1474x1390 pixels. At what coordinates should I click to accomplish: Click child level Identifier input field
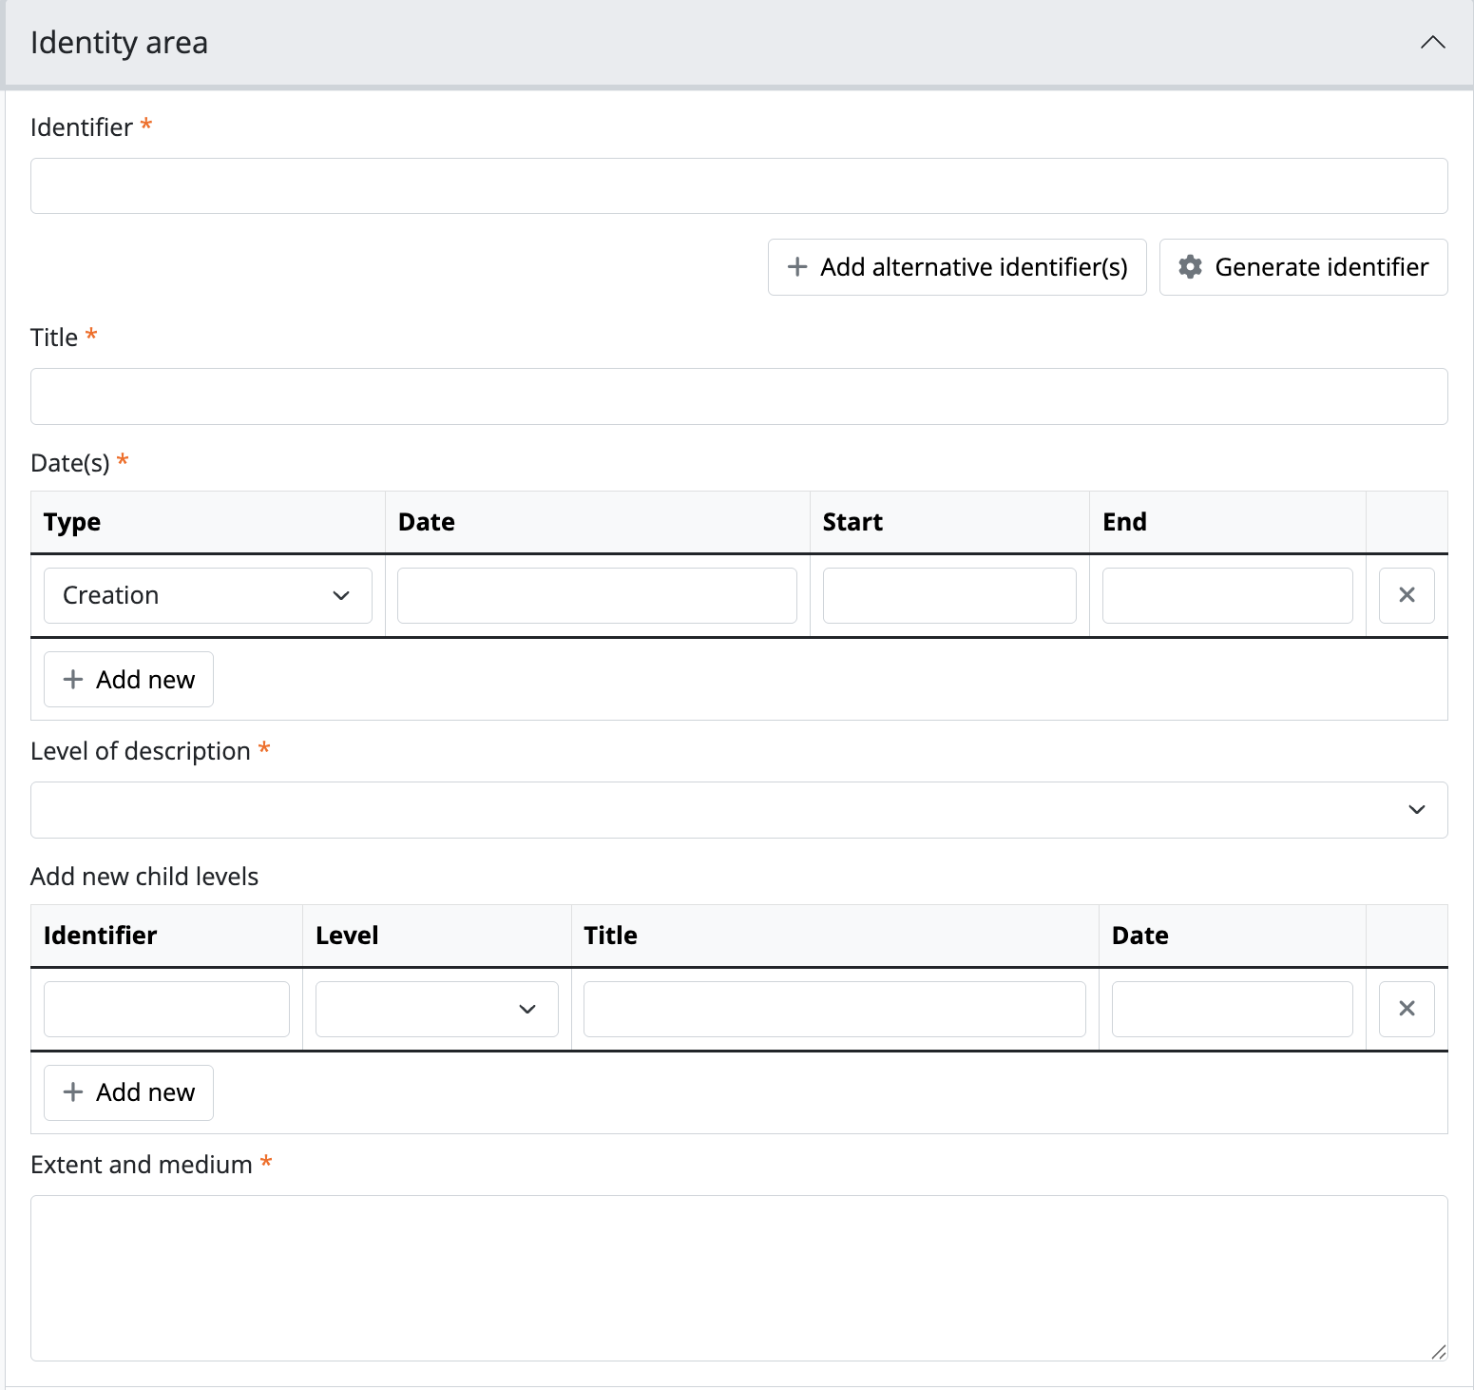point(166,1009)
